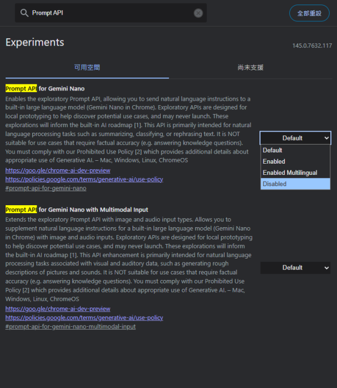This screenshot has width=337, height=388.
Task: Open the use-policy link under Gemini Nano flag
Action: click(x=84, y=179)
